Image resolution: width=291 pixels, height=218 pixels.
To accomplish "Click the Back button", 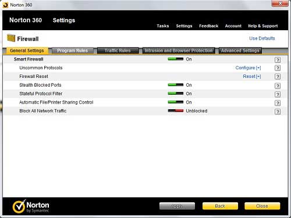I will 220,206.
